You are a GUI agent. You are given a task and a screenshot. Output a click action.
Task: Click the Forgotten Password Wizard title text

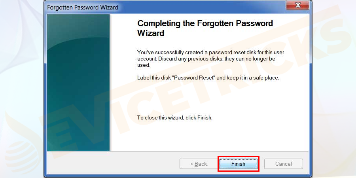pyautogui.click(x=83, y=7)
